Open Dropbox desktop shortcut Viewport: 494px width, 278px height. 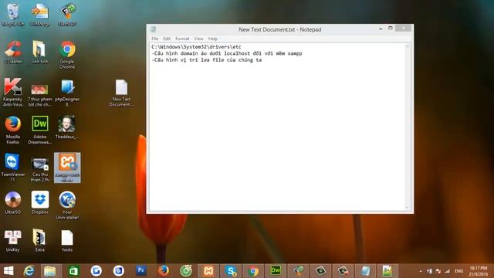(40, 202)
